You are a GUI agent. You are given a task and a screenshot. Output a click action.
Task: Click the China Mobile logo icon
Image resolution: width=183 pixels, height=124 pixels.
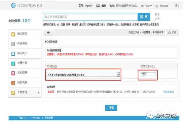(13, 5)
